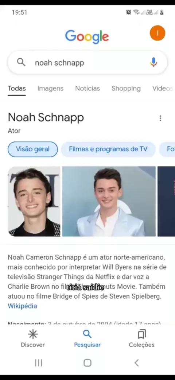Switch to the Shopping tab
Viewport: 175px width, 380px height.
coord(126,89)
